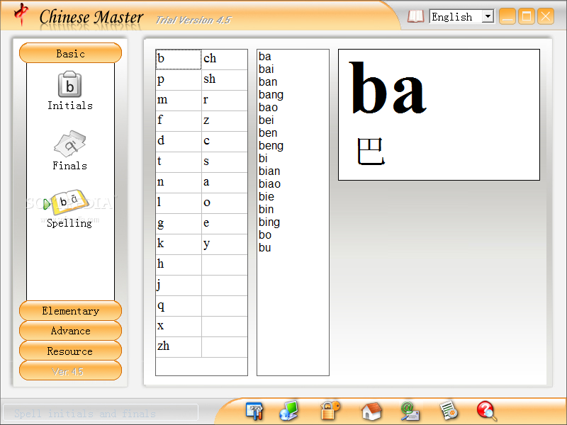Screen dimensions: 567x425
Task: Open the help question mark icon
Action: (487, 412)
